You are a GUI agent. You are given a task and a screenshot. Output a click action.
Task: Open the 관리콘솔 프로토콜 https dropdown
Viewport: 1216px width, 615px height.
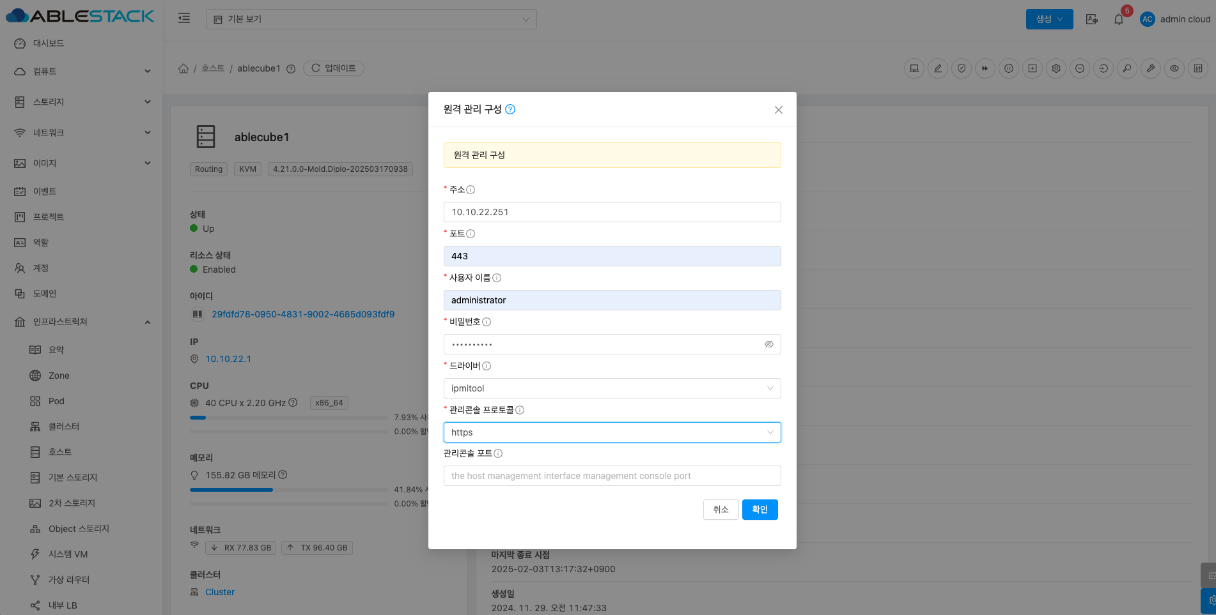pos(612,432)
